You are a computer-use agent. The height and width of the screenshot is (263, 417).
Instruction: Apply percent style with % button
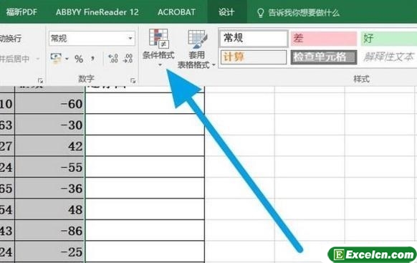[79, 59]
